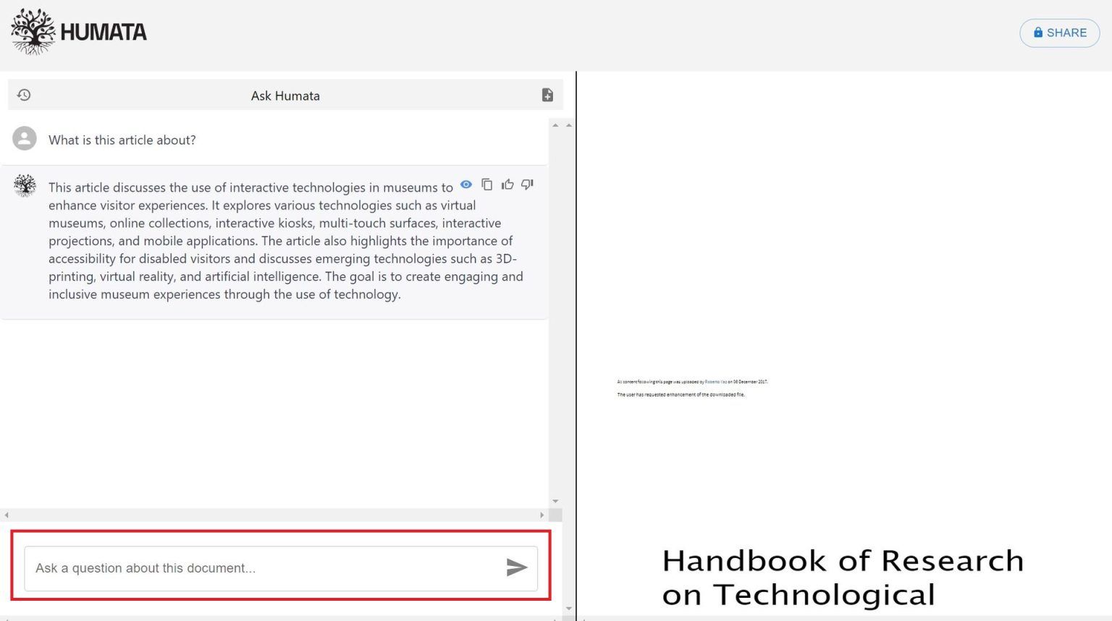Click the Handbook of Research document title
The height and width of the screenshot is (621, 1112).
[x=842, y=577]
